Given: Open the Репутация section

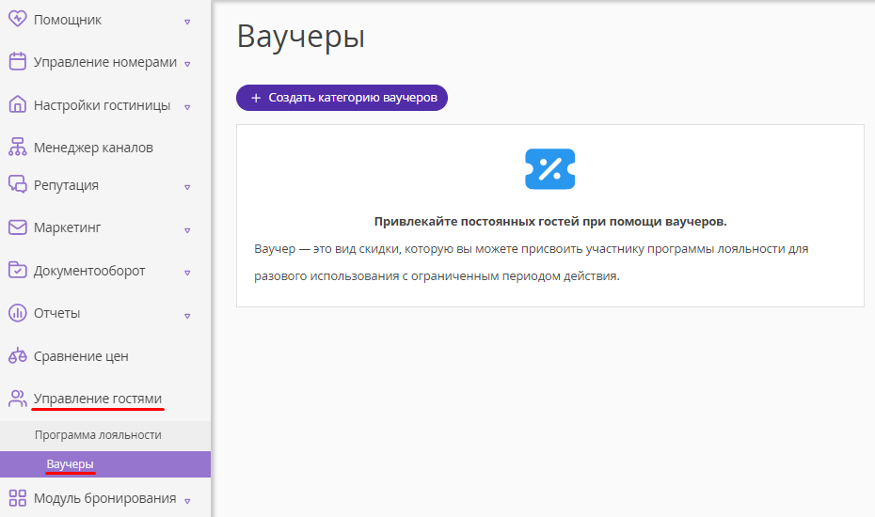Looking at the screenshot, I should pos(66,185).
